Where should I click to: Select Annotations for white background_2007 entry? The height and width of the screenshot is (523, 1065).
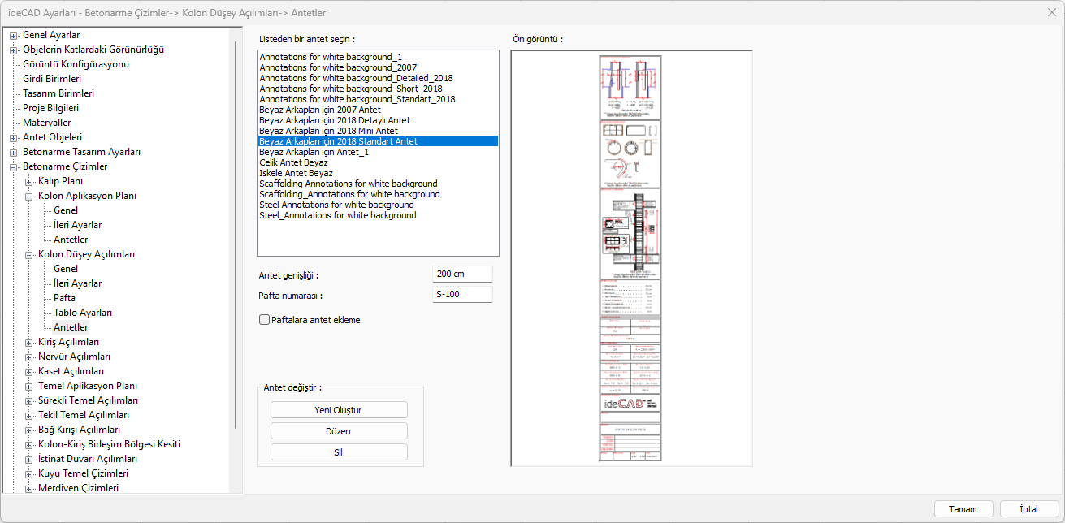tap(338, 67)
